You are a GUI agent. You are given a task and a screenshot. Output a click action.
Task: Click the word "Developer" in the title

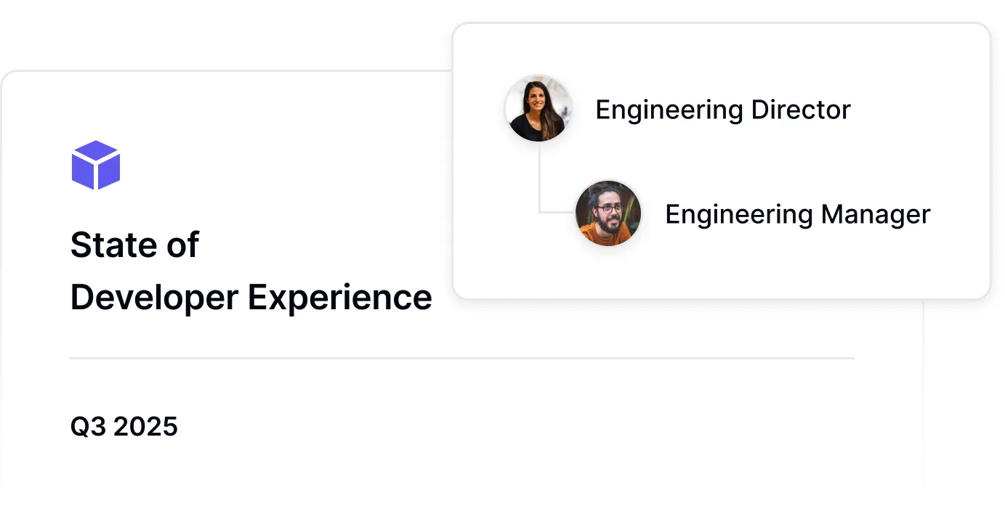click(154, 297)
